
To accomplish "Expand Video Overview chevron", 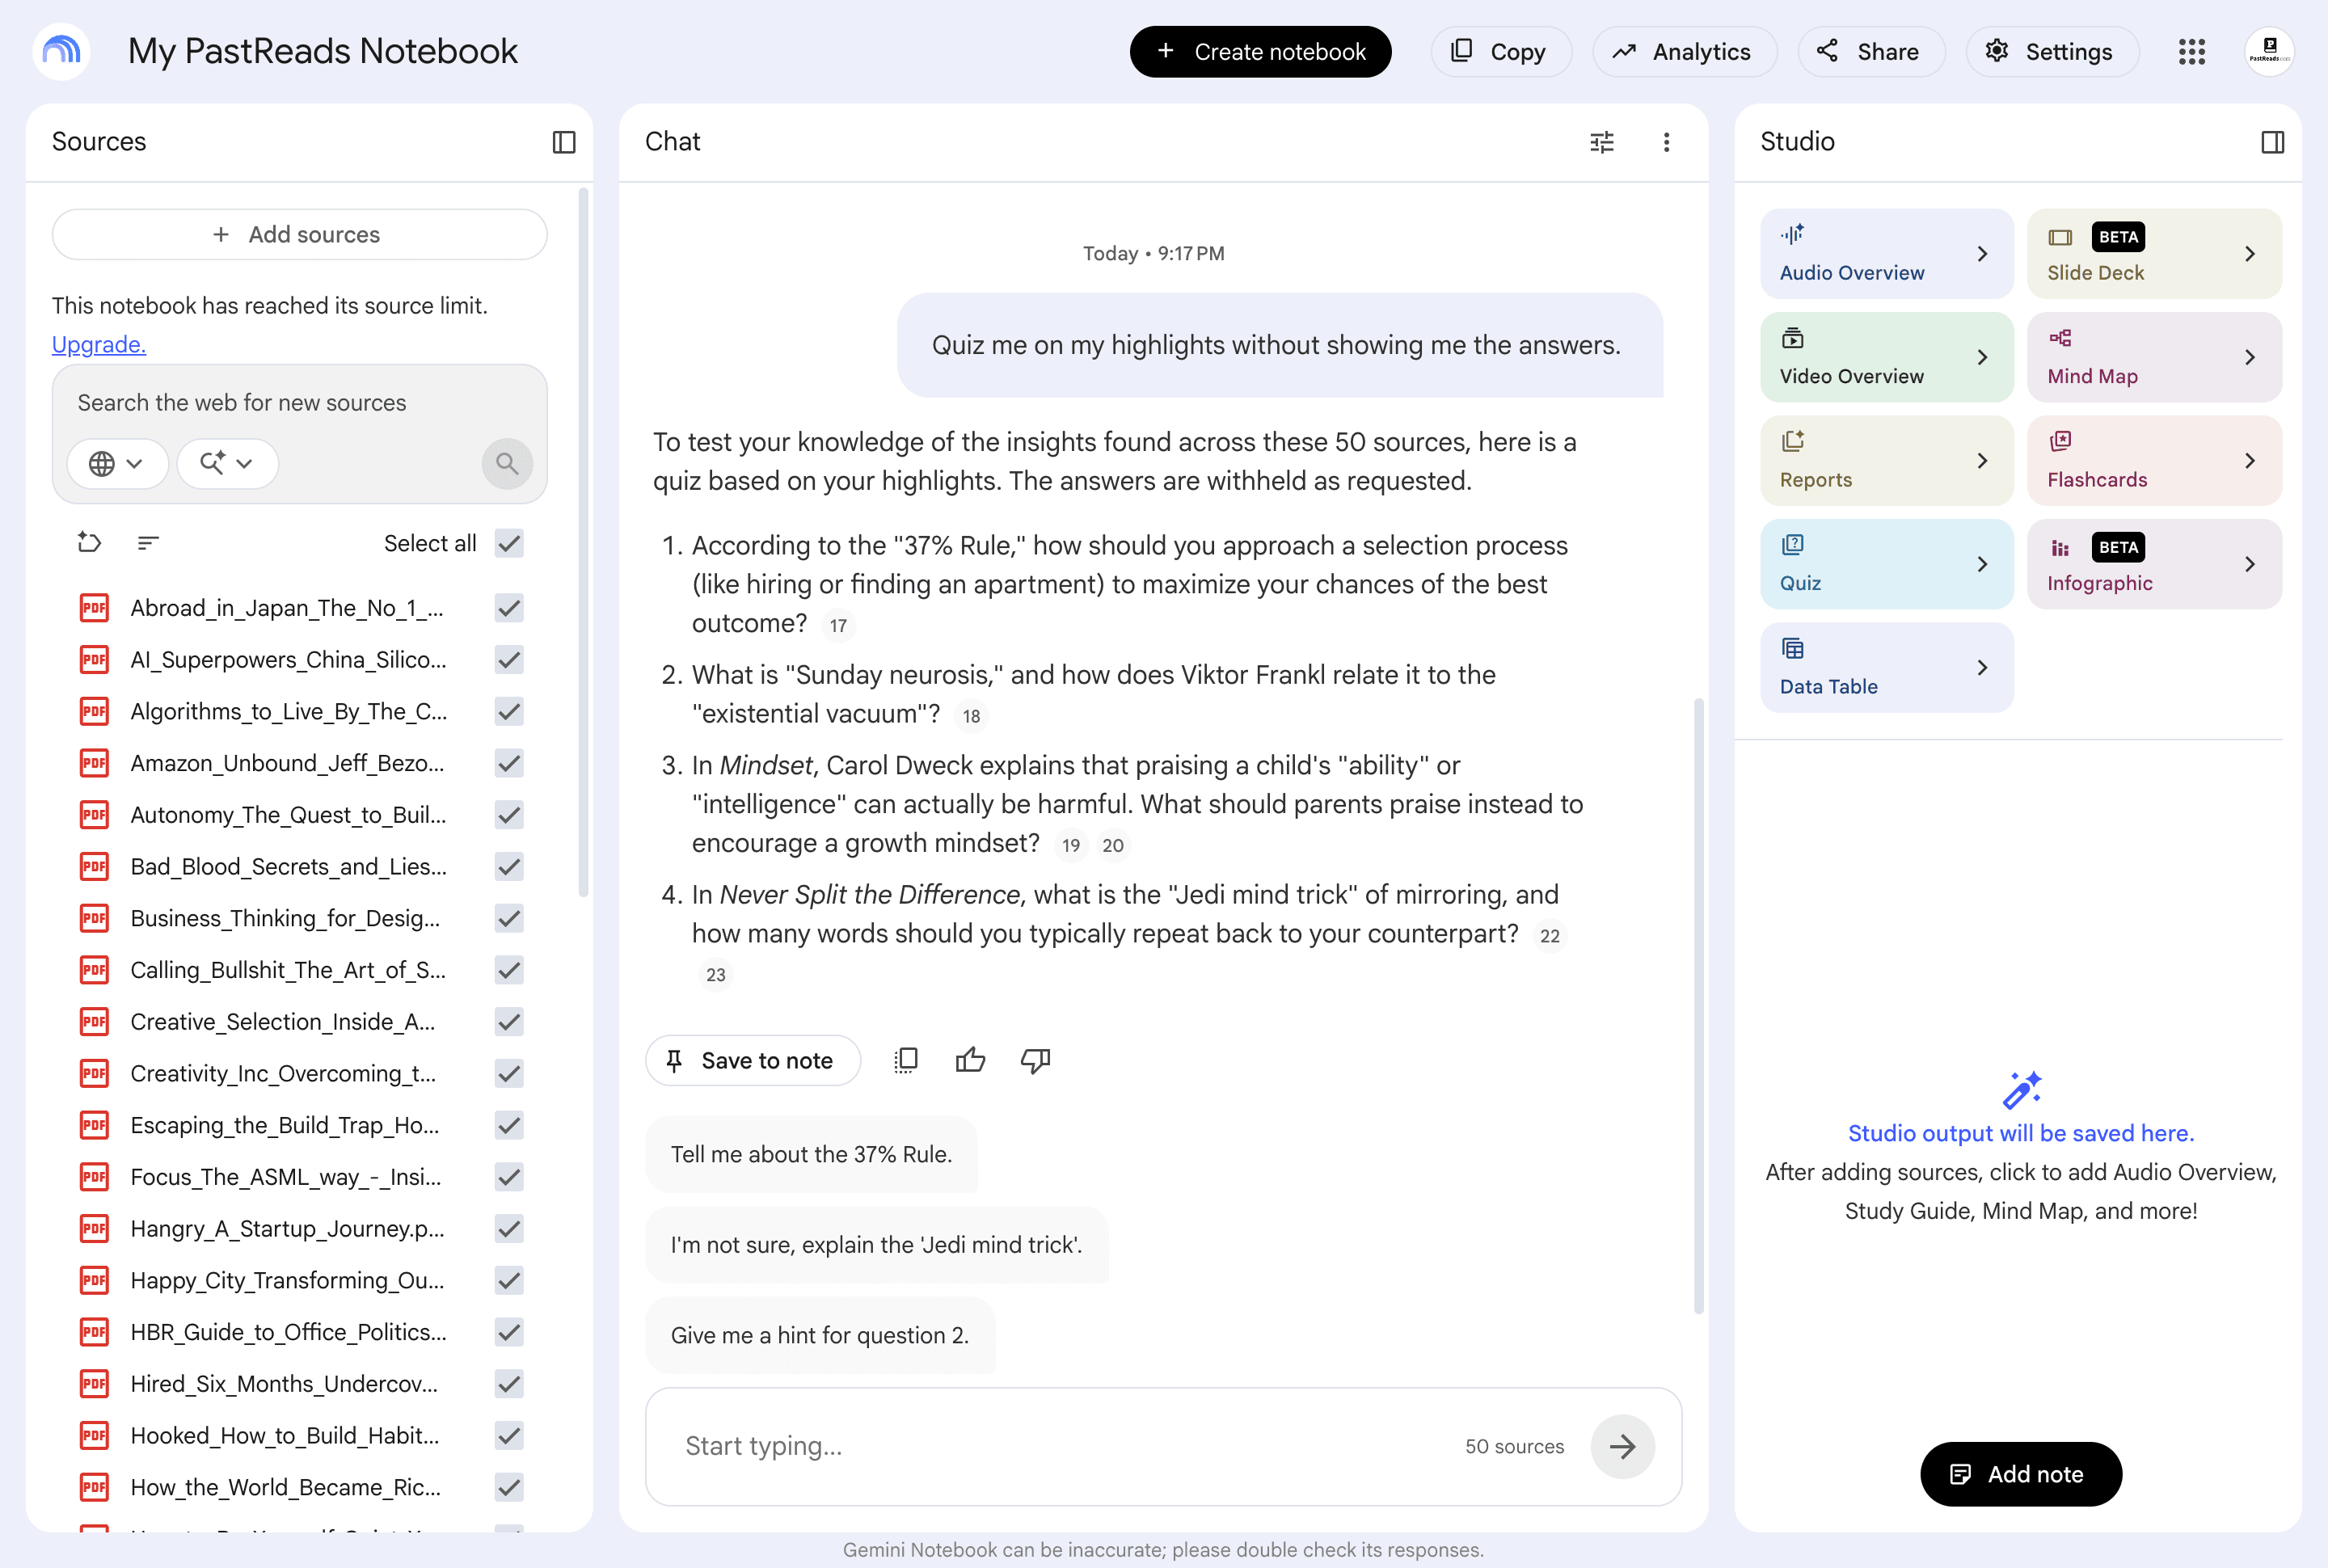I will [1982, 357].
